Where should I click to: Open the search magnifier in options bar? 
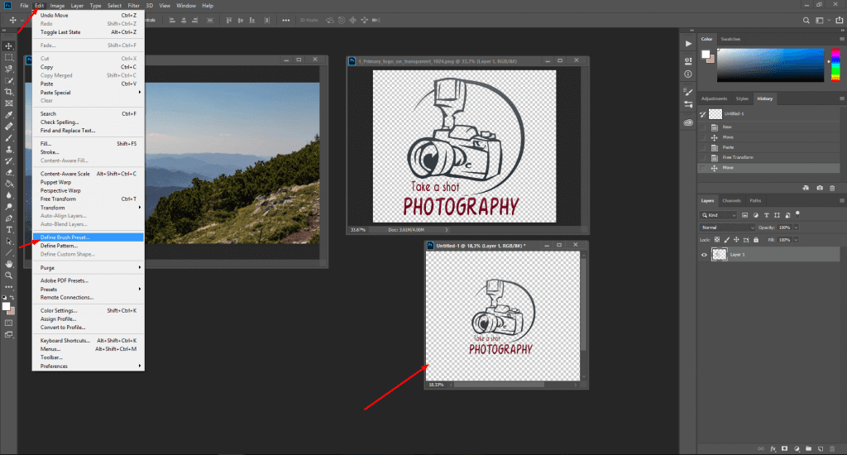point(806,20)
